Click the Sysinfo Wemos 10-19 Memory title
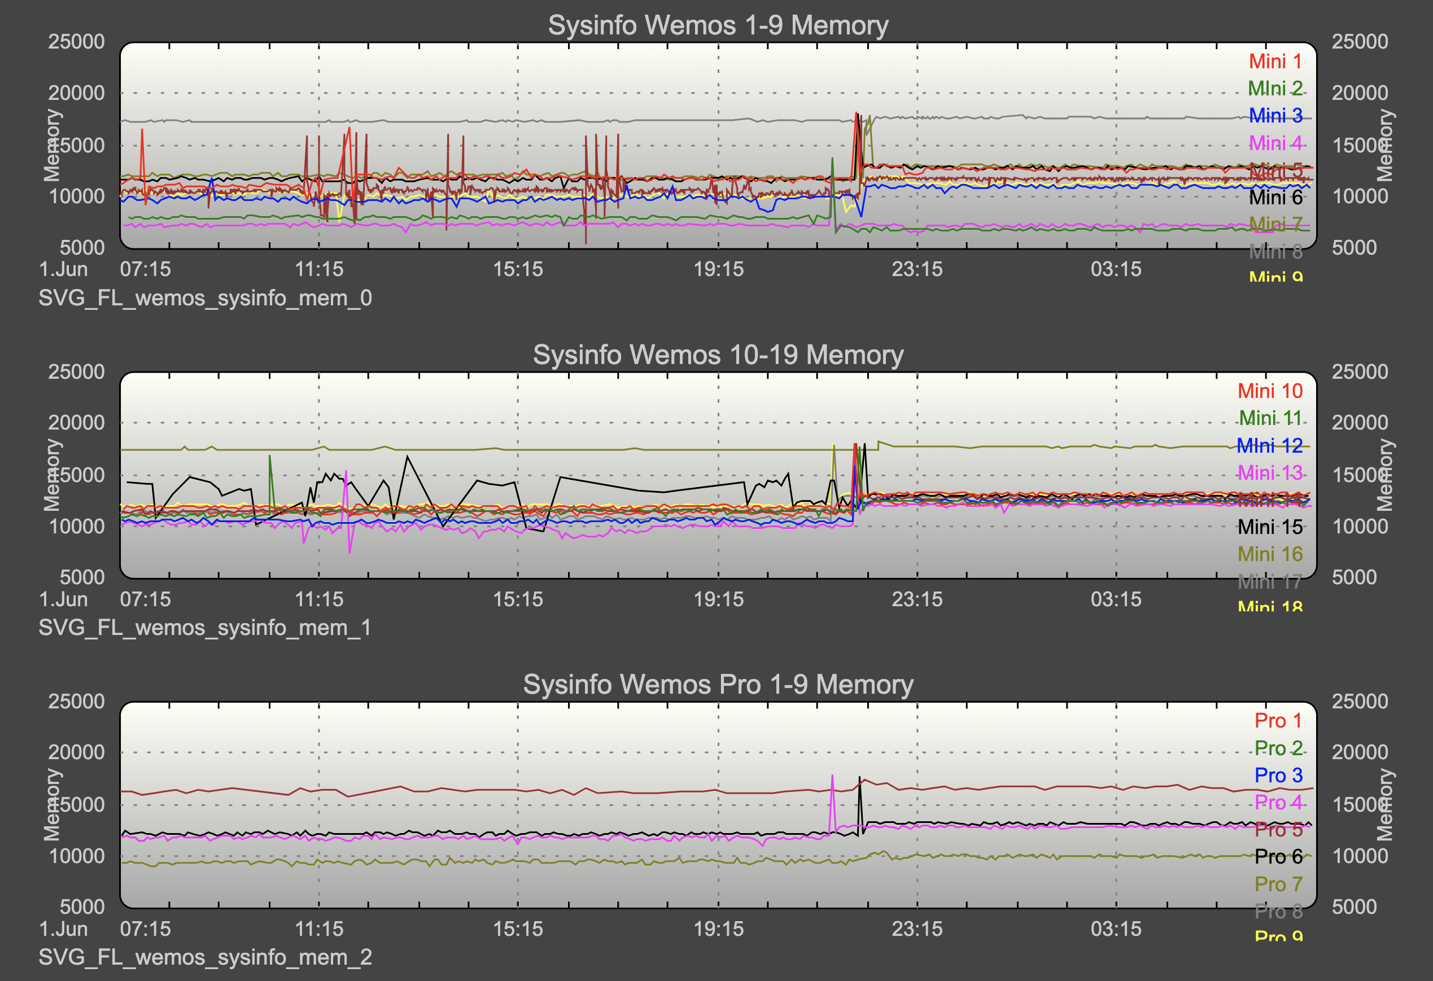 pyautogui.click(x=718, y=355)
